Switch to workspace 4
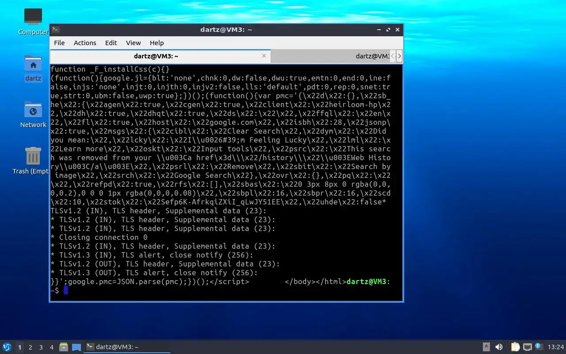 [x=51, y=347]
